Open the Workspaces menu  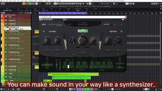coord(41,1)
